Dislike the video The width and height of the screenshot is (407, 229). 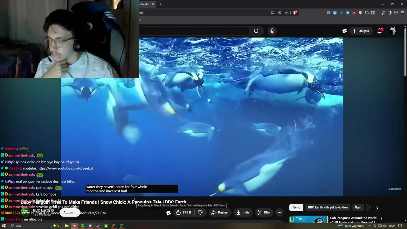(200, 212)
